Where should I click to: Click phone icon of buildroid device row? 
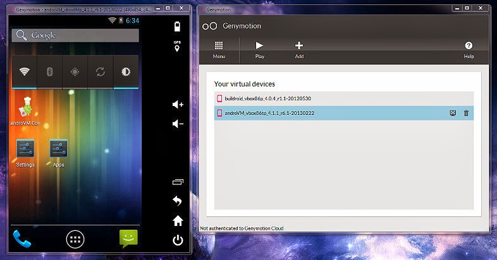click(219, 98)
